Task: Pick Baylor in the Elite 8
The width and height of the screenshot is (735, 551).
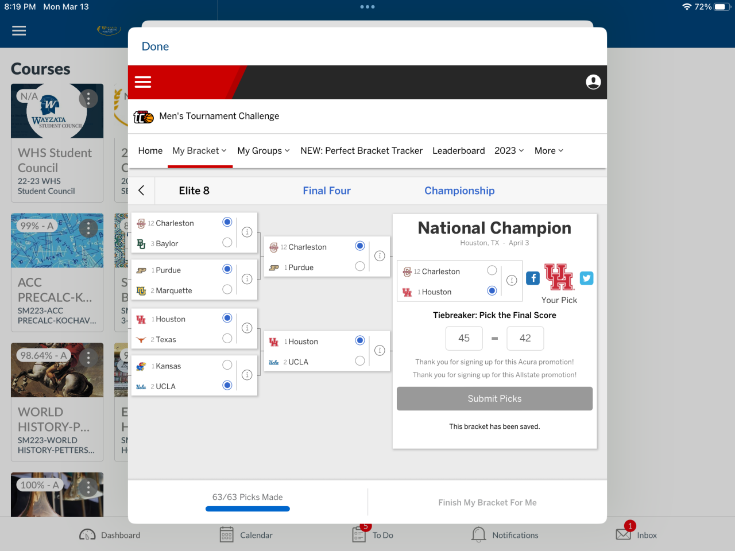Action: click(227, 243)
